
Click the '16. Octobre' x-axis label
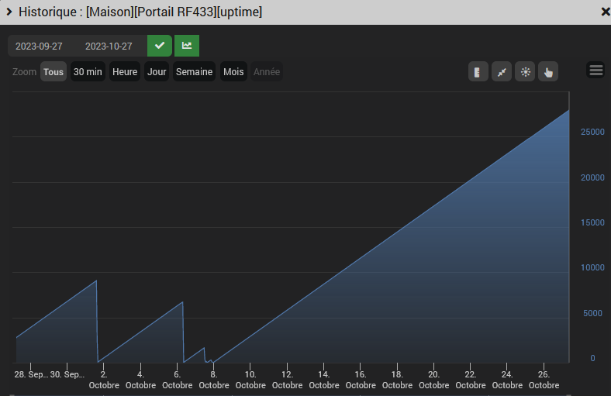361,380
